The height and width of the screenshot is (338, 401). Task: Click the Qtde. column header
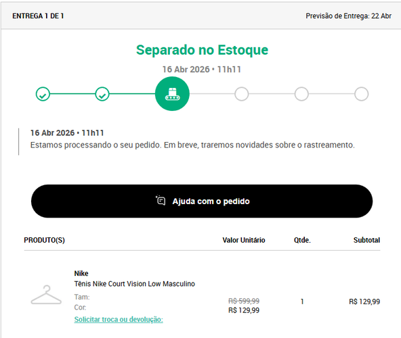[x=302, y=240]
